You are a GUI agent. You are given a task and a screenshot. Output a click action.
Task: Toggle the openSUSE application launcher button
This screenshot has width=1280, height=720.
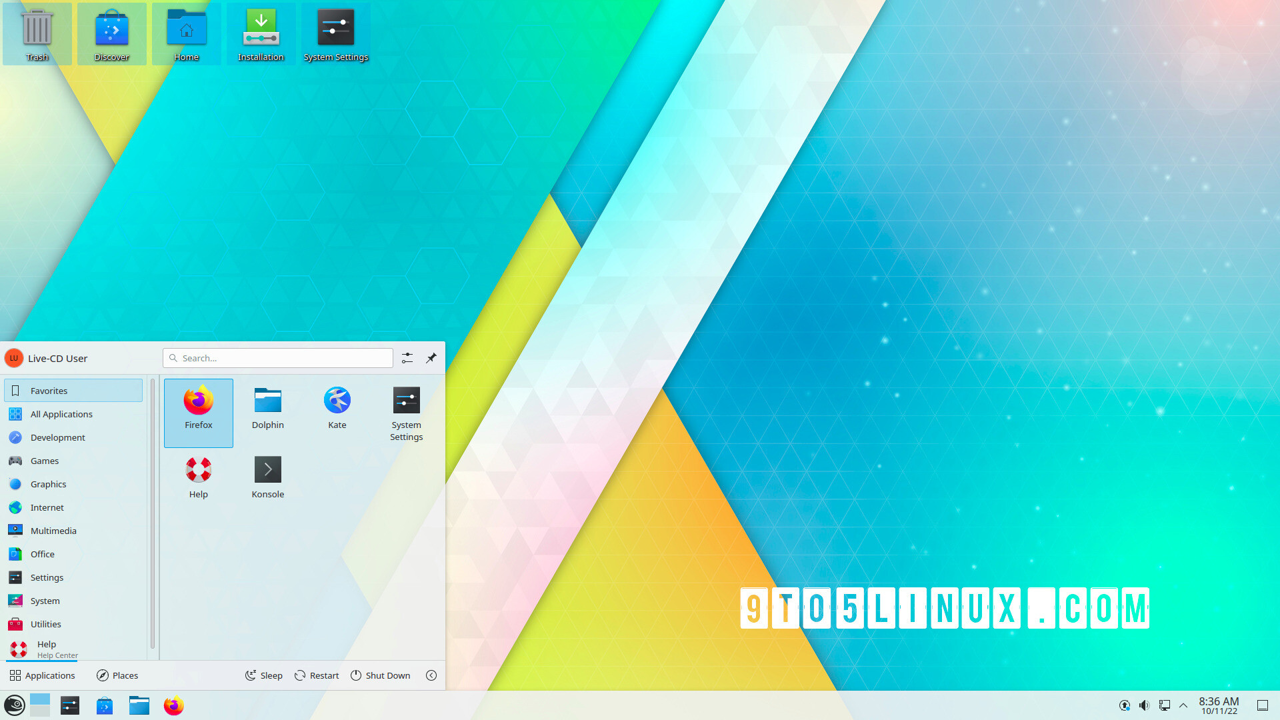point(15,705)
